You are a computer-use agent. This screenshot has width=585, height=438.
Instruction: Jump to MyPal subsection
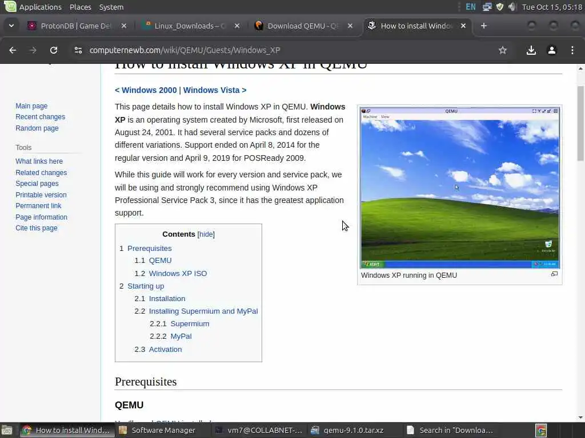pos(181,336)
